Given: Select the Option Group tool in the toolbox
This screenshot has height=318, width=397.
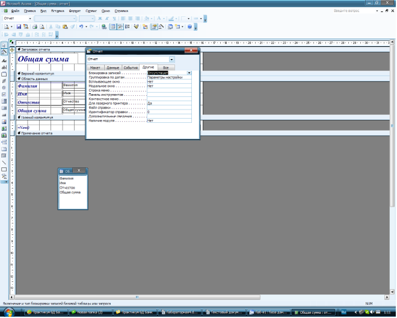Looking at the screenshot, I should pyautogui.click(x=4, y=75).
